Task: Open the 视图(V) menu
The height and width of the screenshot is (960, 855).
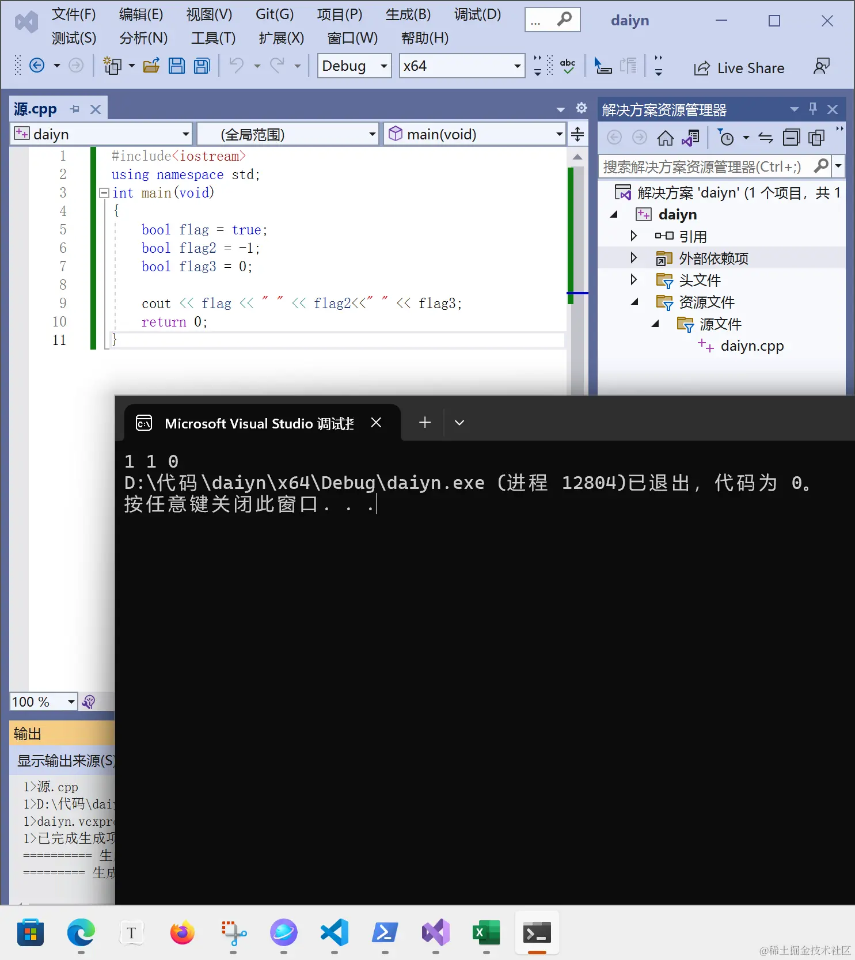Action: [x=210, y=14]
